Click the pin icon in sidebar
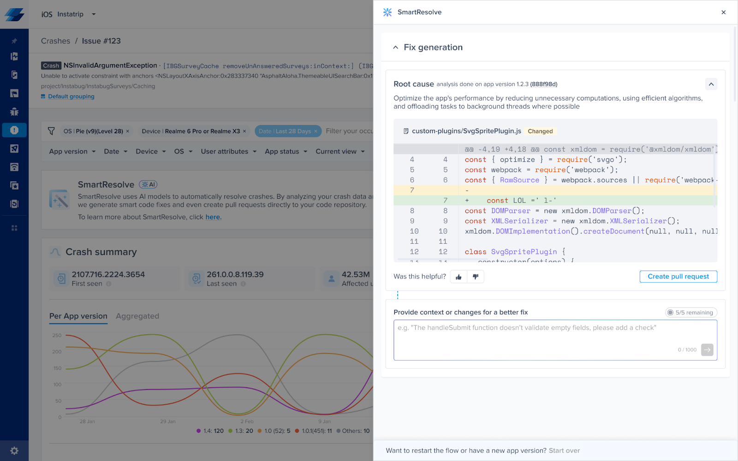 (14, 41)
